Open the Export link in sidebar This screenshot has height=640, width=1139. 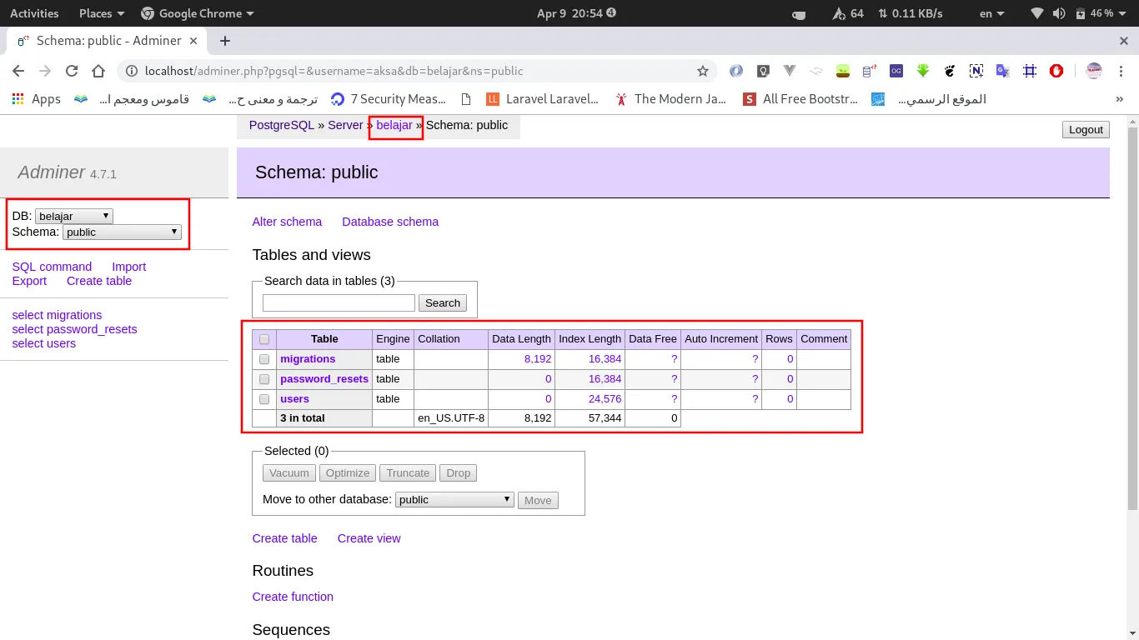coord(29,281)
